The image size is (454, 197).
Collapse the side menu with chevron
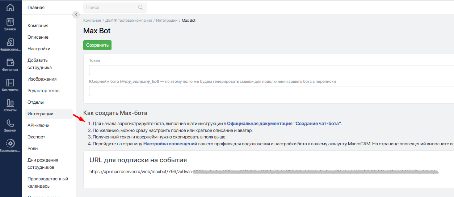76,15
